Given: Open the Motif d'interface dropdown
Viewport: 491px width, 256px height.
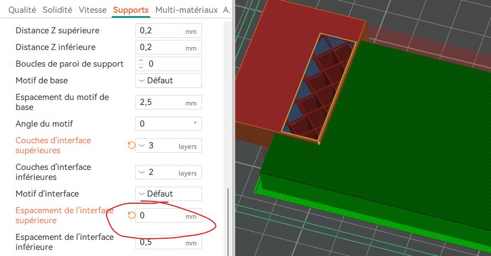Looking at the screenshot, I should pyautogui.click(x=169, y=194).
